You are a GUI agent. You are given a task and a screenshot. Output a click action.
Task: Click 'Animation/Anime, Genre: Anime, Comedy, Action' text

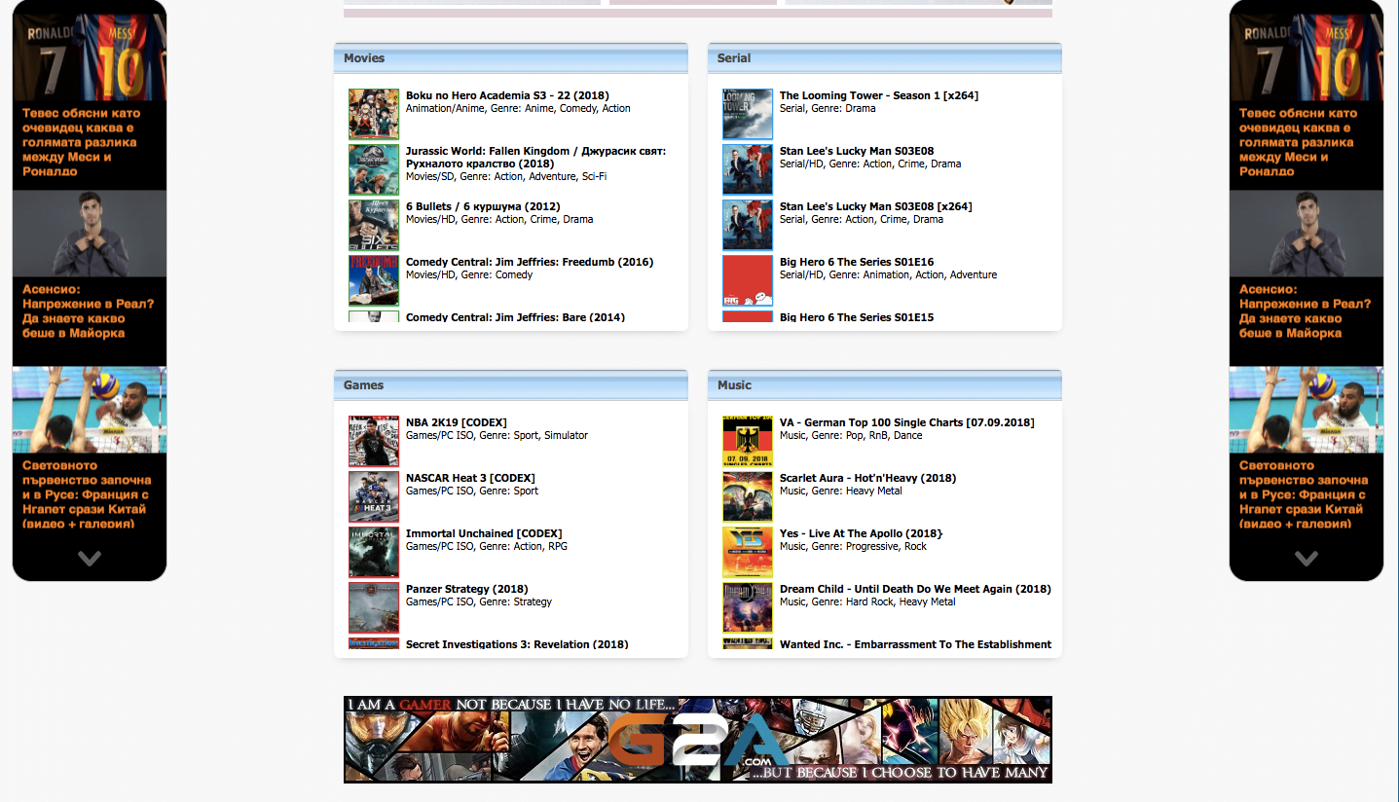518,108
